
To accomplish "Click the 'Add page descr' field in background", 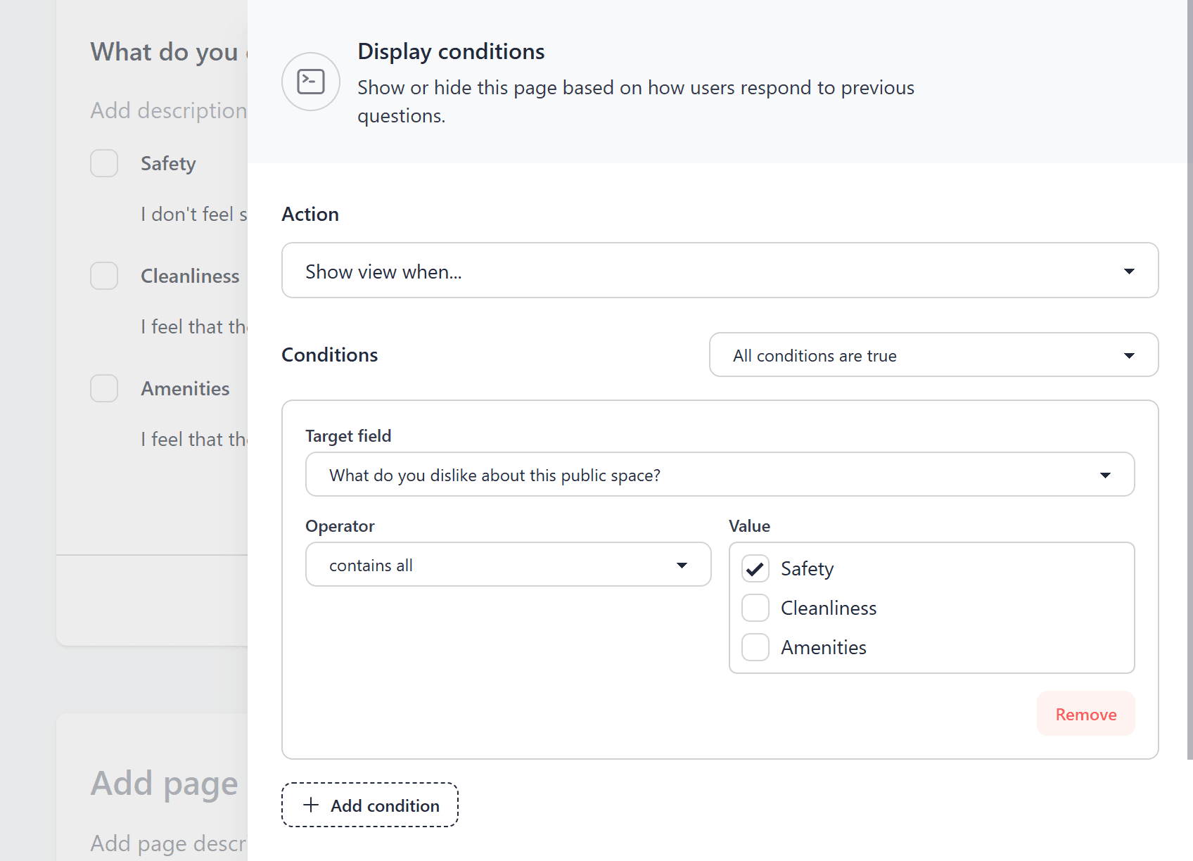I will [x=169, y=843].
